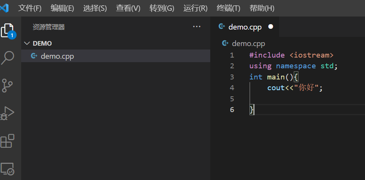Image resolution: width=365 pixels, height=180 pixels.
Task: Open the 终端(T) menu
Action: tap(228, 8)
